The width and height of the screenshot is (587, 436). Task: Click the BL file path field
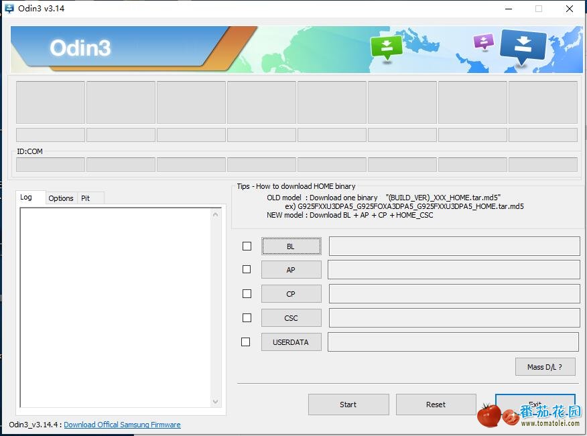click(x=454, y=246)
